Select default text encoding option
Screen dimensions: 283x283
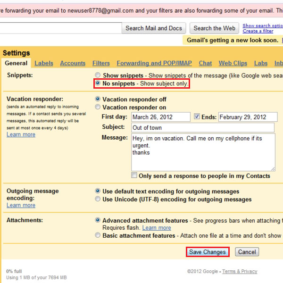click(x=98, y=191)
